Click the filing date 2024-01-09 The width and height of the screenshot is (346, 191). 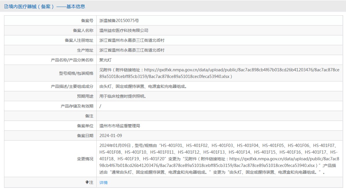click(111, 136)
